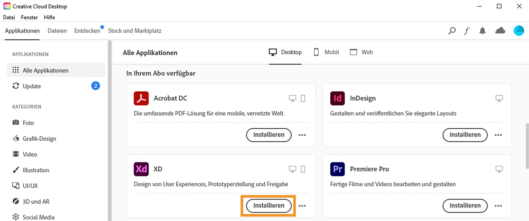Open the account profile avatar
This screenshot has width=529, height=221.
(x=519, y=30)
